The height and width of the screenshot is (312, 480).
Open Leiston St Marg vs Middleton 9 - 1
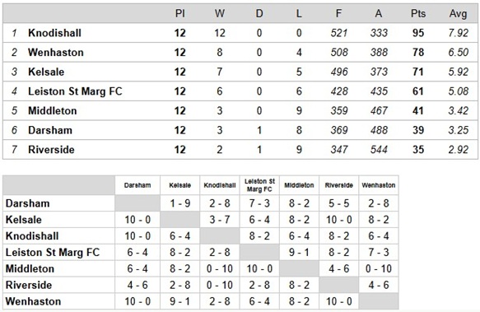click(299, 252)
